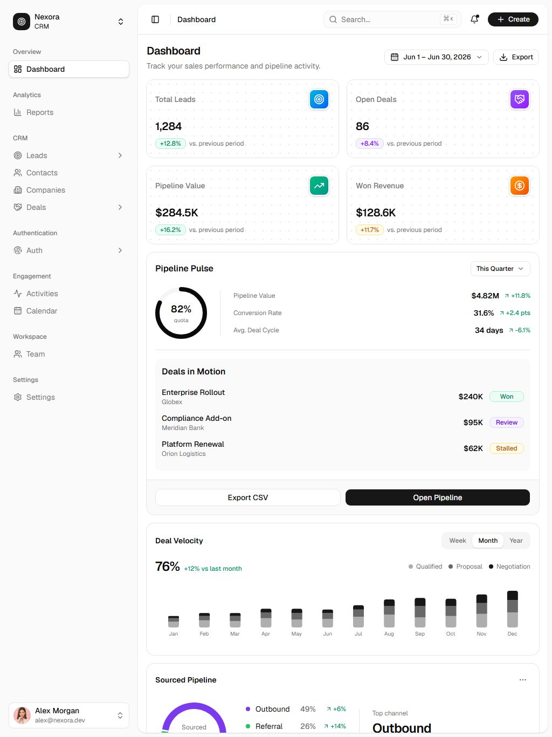Open Calendar in the sidebar
This screenshot has width=552, height=737.
point(69,311)
